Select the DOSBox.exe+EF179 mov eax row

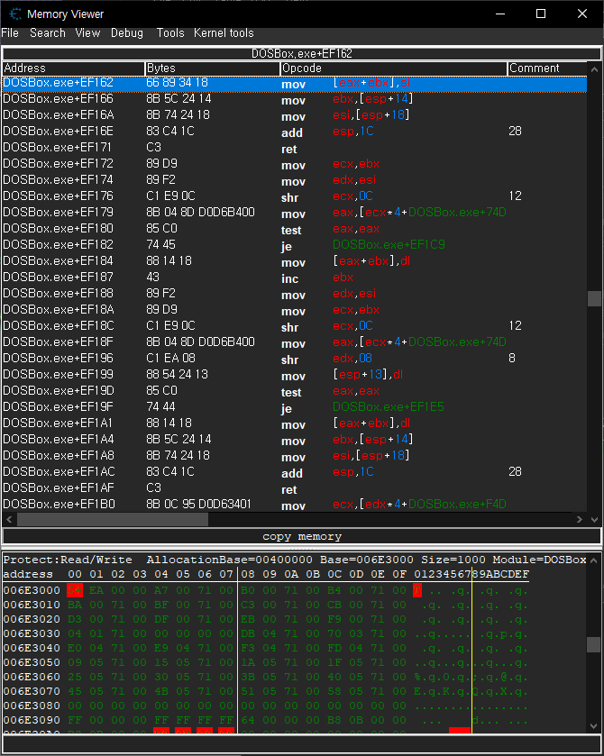pyautogui.click(x=294, y=214)
